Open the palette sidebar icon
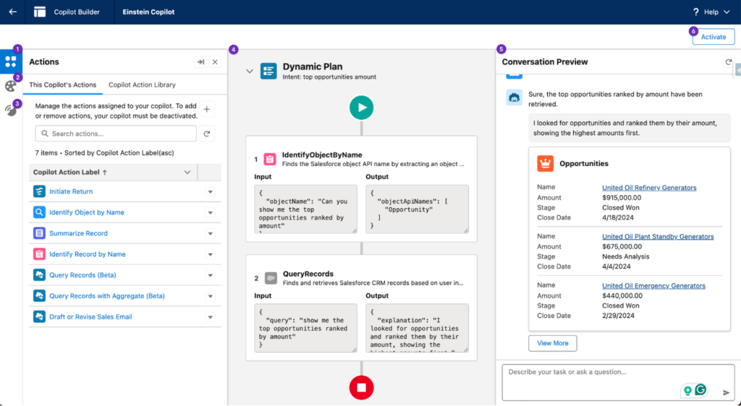The height and width of the screenshot is (406, 741). (10, 86)
